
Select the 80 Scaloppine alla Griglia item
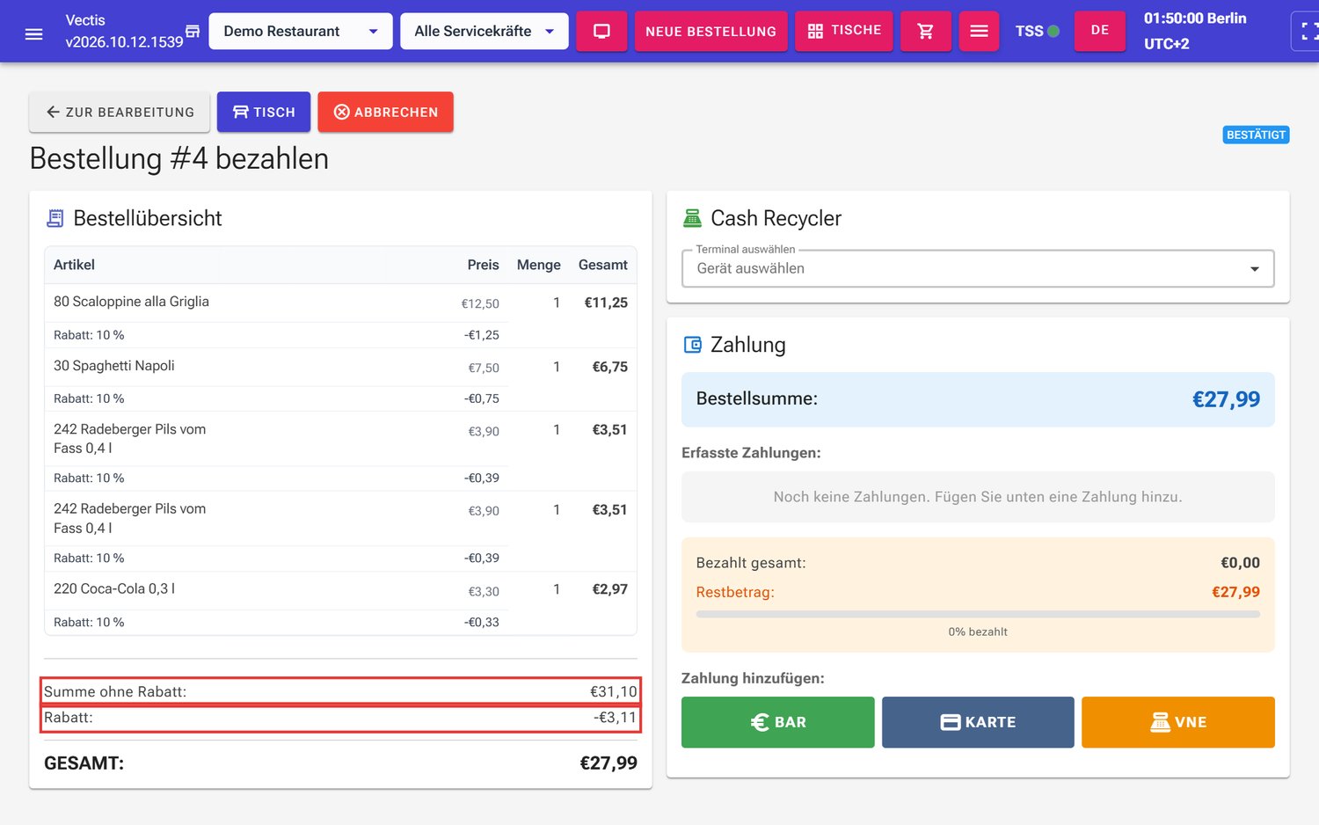coord(131,302)
